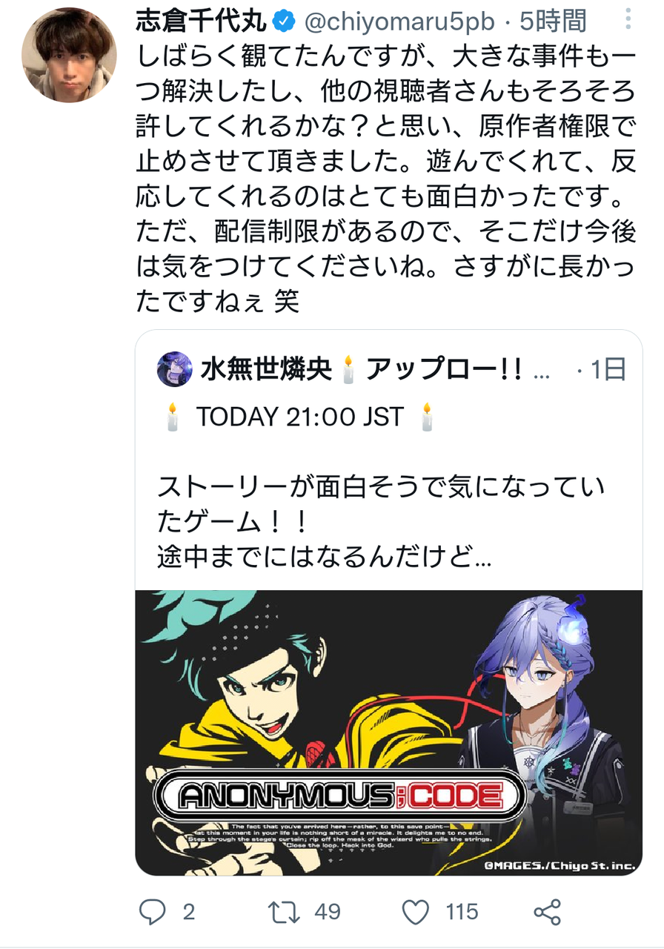Expand the truncated quoted tweet text
664x949 pixels.
click(x=325, y=557)
